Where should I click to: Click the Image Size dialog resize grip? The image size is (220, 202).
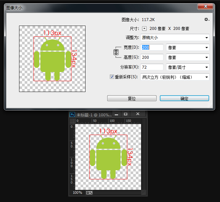tap(211, 106)
